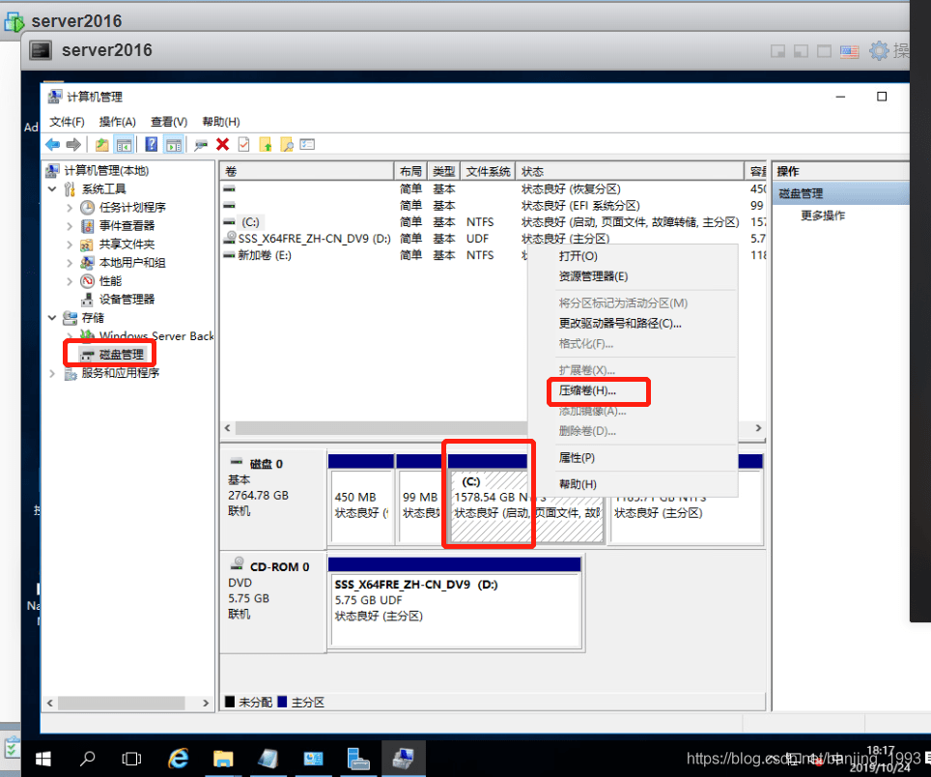Screen dimensions: 931x777
Task: Click 更多操作 in the actions pane
Action: pyautogui.click(x=822, y=216)
